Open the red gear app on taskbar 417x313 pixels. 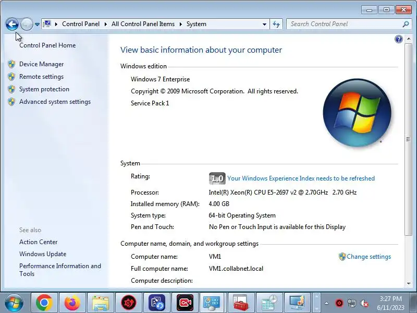(x=129, y=303)
